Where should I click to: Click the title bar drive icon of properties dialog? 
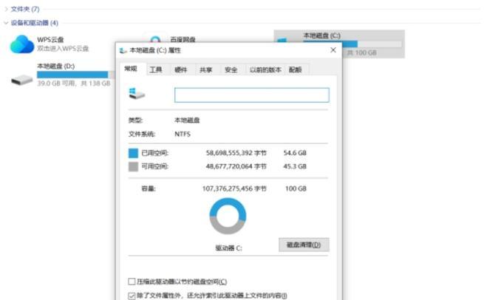click(x=123, y=51)
